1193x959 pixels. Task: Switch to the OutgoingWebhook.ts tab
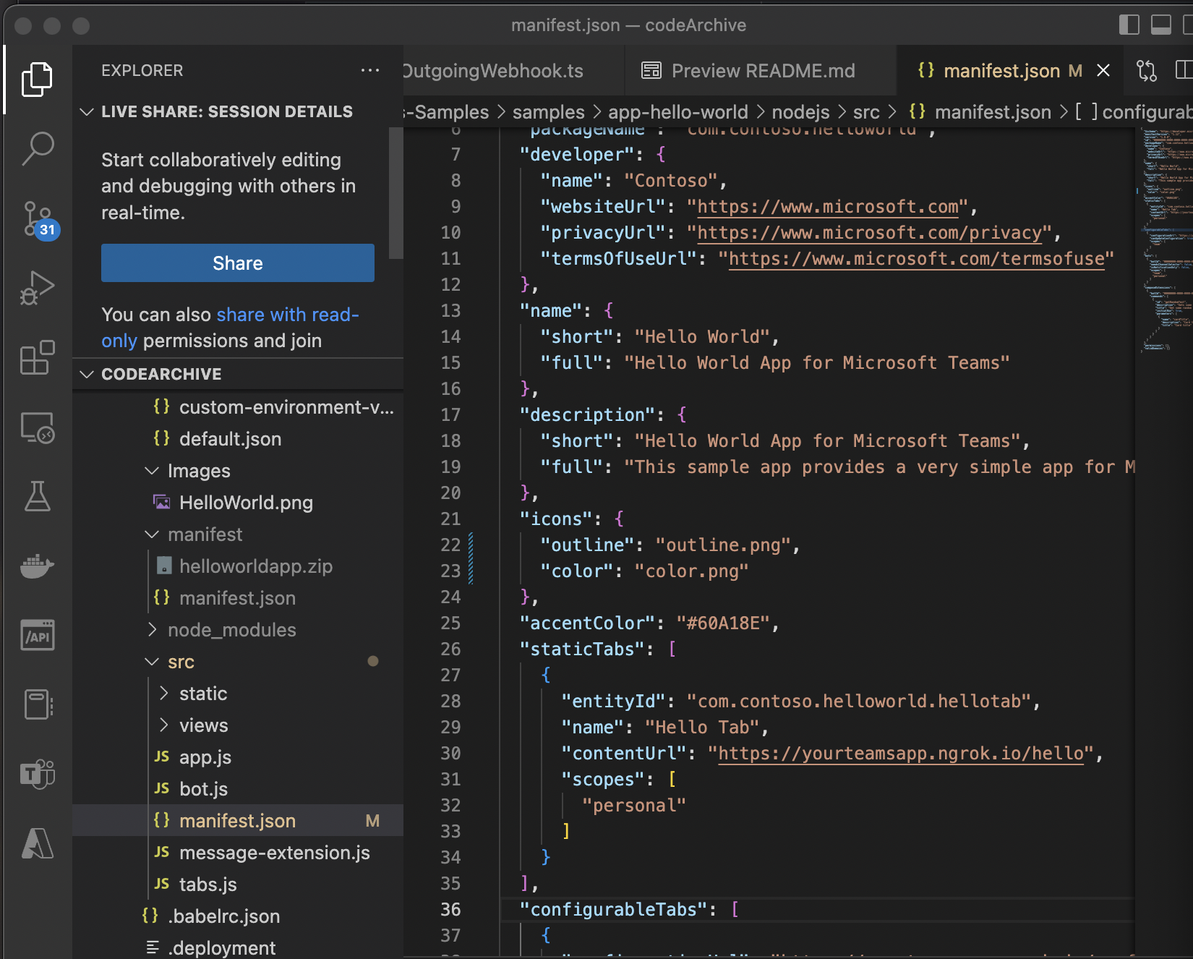point(492,70)
